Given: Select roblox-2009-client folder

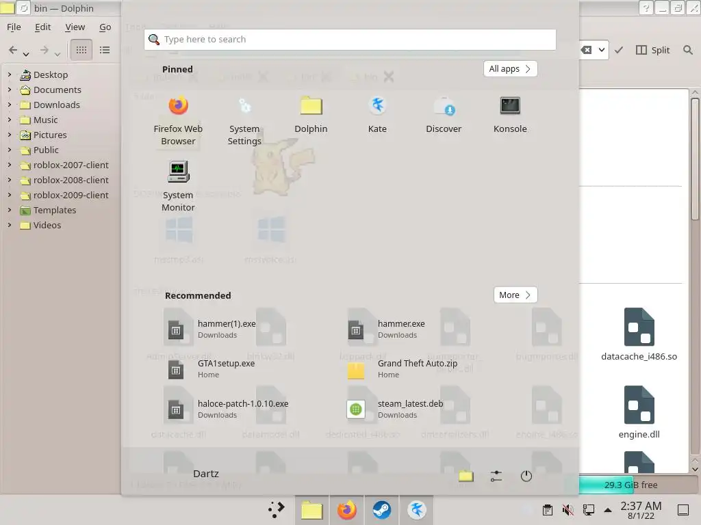Looking at the screenshot, I should click(x=64, y=195).
